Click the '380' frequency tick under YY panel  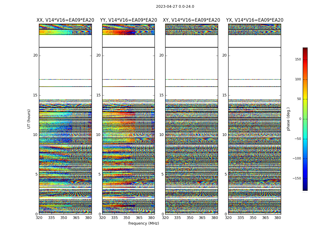152,218
